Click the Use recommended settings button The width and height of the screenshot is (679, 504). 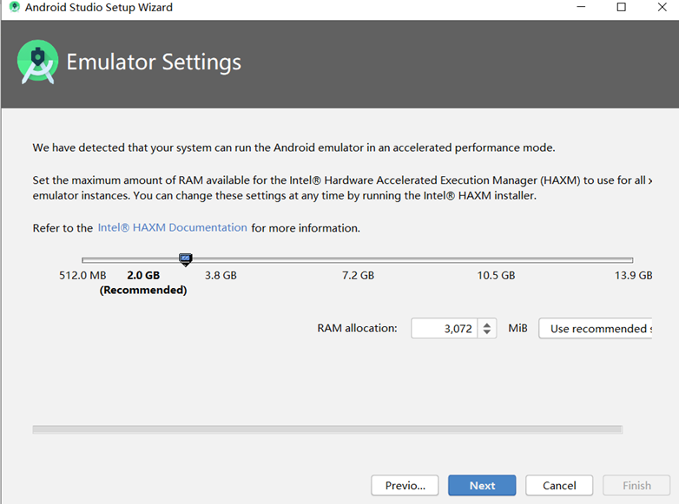[x=596, y=329]
